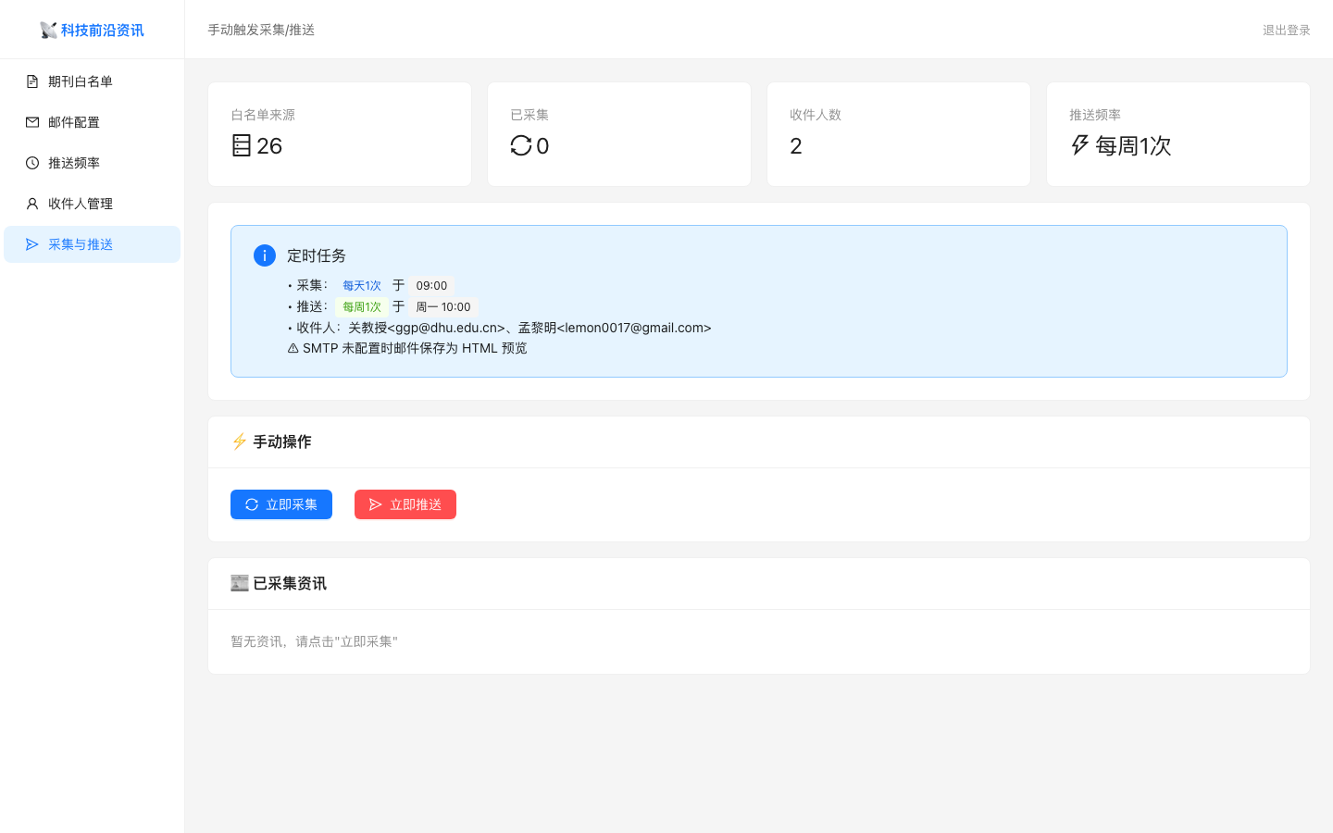
Task: Click the 手动触发采集/推送 page header
Action: 261,30
